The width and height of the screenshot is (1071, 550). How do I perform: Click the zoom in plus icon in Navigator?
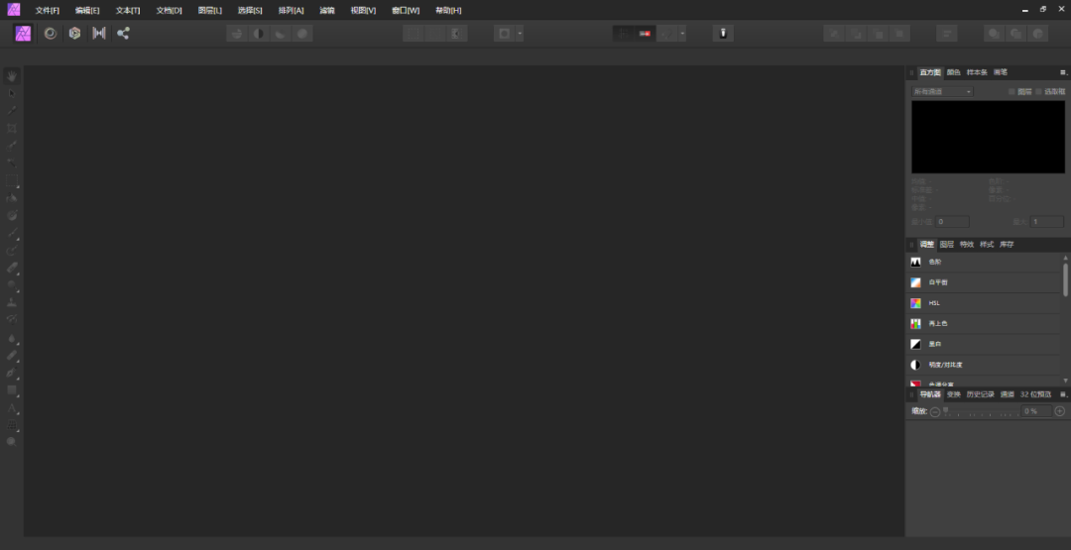pyautogui.click(x=1059, y=411)
